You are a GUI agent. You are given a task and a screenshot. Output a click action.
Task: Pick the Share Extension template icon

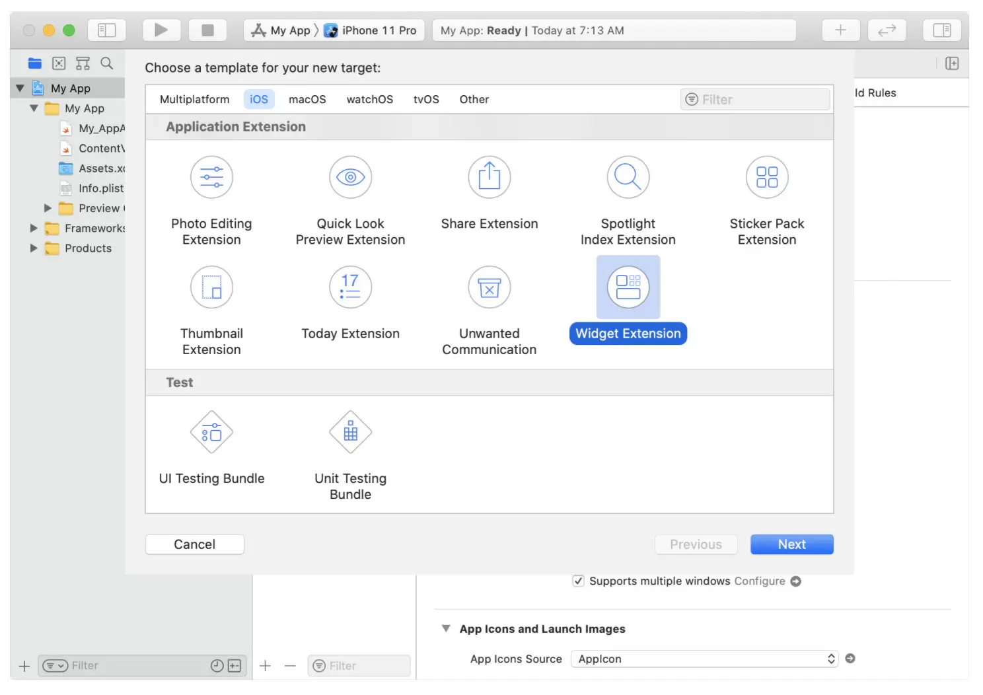(490, 177)
